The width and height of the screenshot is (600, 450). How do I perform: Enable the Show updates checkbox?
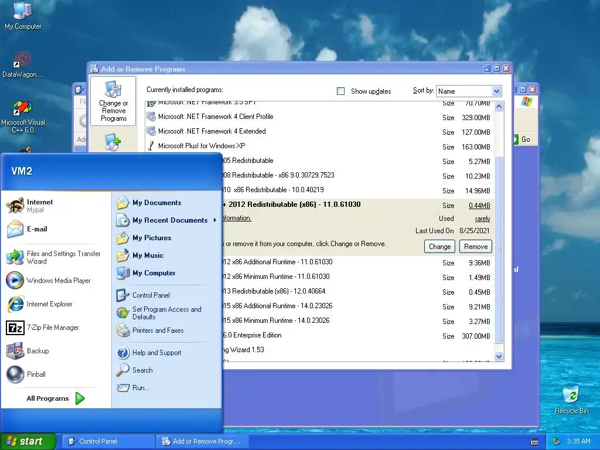coord(340,91)
